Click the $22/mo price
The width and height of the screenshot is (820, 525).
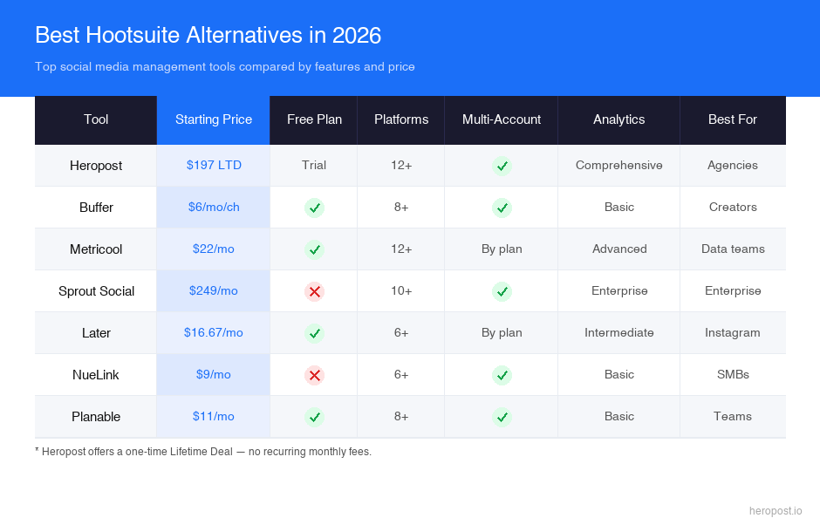click(214, 249)
